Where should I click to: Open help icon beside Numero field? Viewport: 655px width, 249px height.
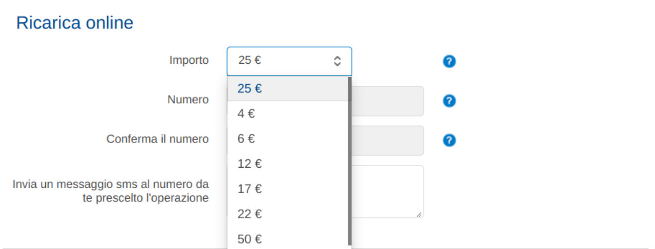pyautogui.click(x=449, y=101)
